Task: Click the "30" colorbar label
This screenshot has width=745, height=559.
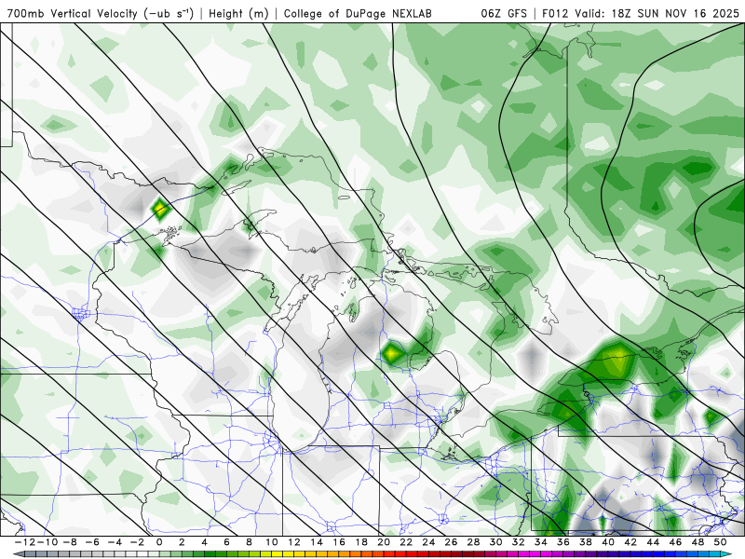Action: (x=496, y=542)
